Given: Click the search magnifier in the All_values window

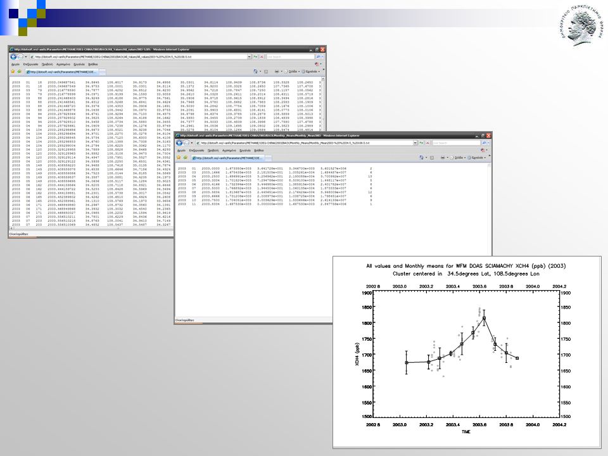Looking at the screenshot, I should coord(318,56).
